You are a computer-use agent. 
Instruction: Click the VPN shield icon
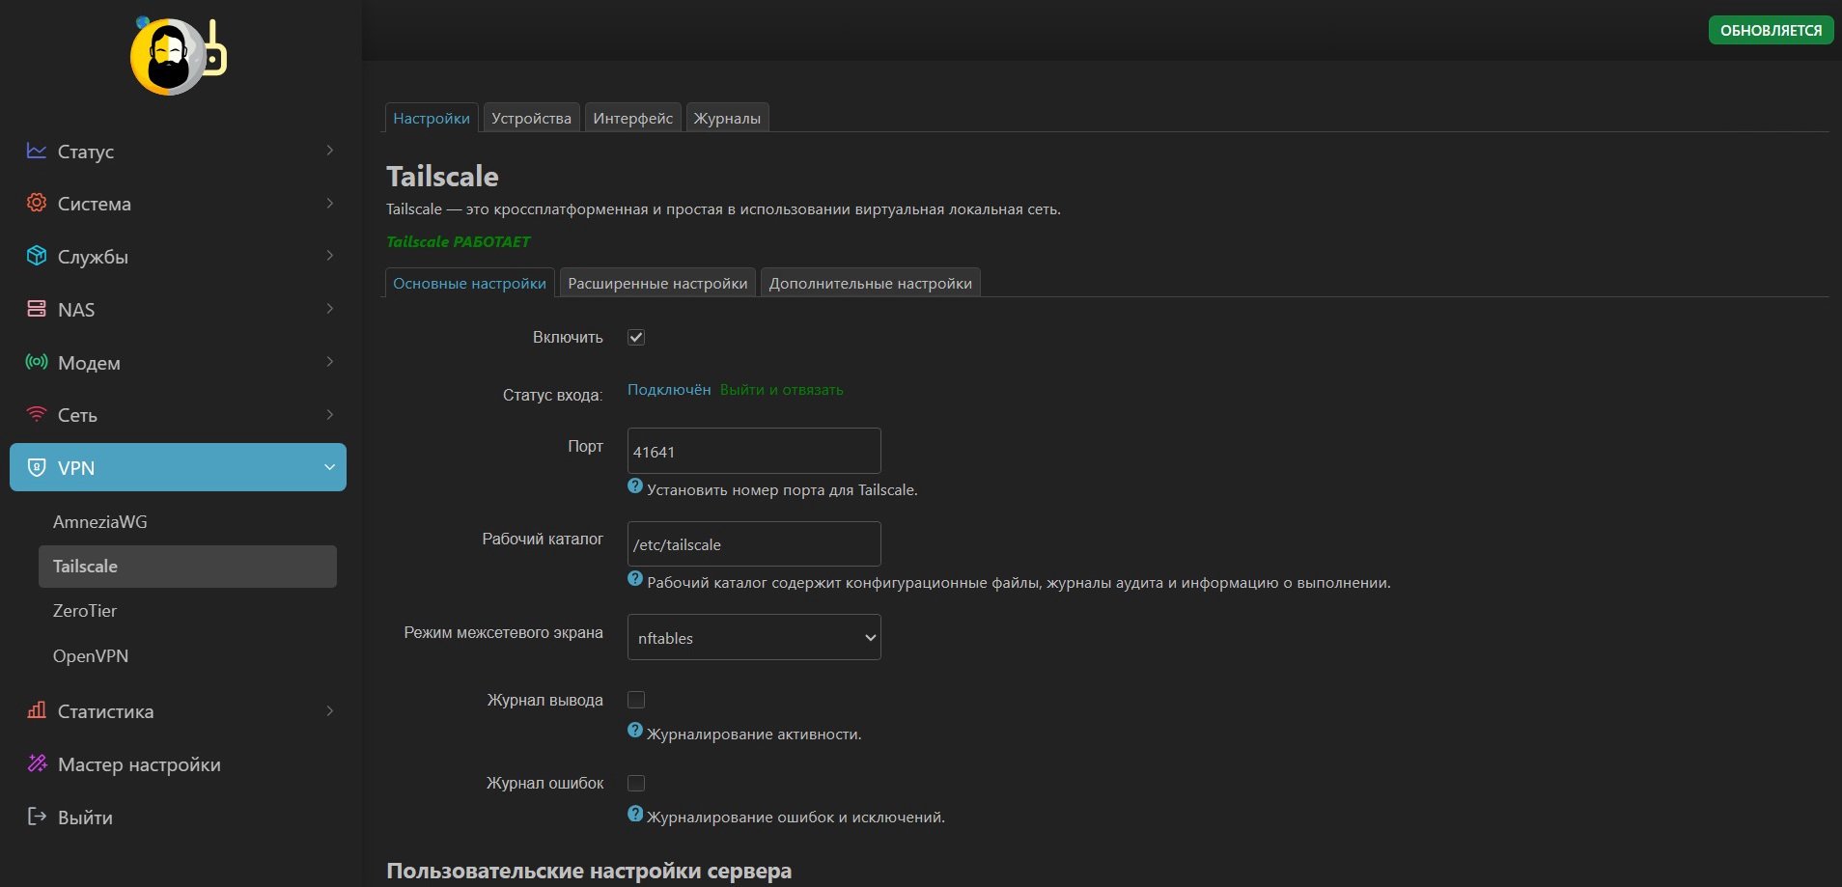37,467
